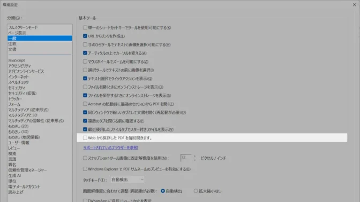Select マルチメディア (従来形式) category
Screen dimensions: 360x202
click(x=40, y=110)
